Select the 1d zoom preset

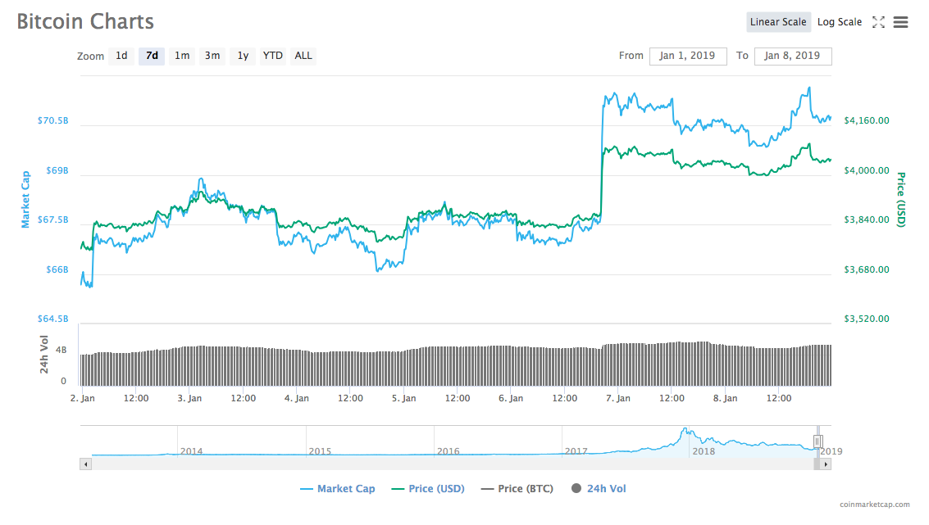coord(121,56)
